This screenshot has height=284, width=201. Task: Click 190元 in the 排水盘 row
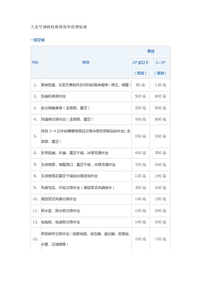tap(140, 211)
